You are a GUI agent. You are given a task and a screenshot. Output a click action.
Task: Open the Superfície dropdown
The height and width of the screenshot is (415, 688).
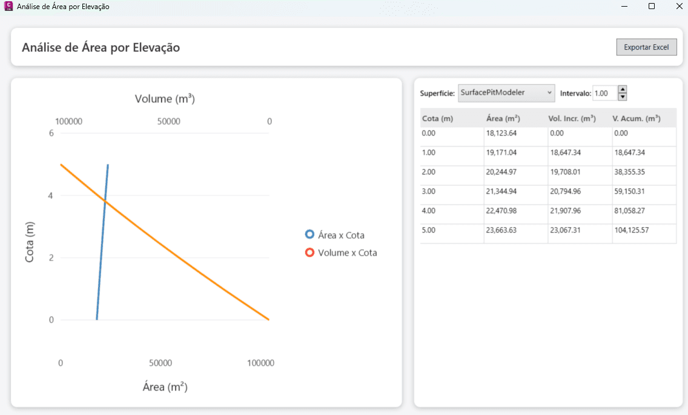coord(506,93)
